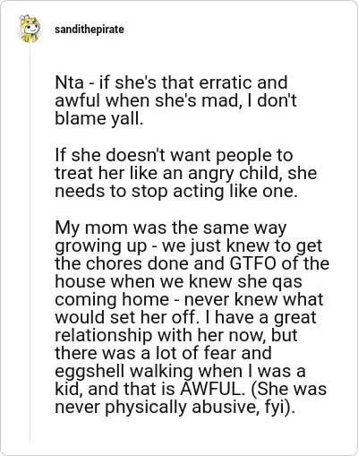This screenshot has width=358, height=456.
Task: Click sandithepirate's yellow Snoo avatar
Action: [x=30, y=29]
